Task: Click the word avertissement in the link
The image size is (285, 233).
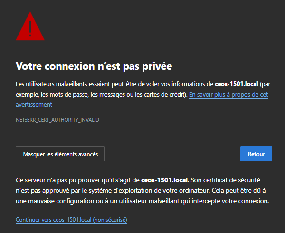Action: click(x=34, y=104)
